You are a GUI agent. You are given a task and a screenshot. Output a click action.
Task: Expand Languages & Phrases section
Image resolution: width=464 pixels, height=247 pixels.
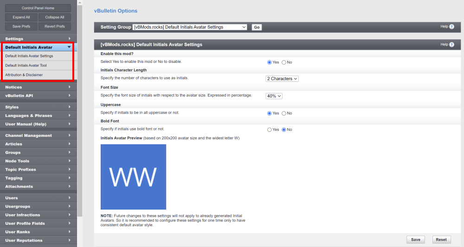(38, 116)
